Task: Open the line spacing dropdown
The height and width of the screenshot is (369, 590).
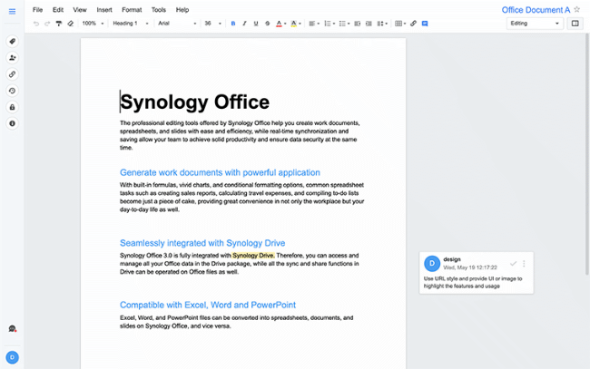Action: [382, 24]
